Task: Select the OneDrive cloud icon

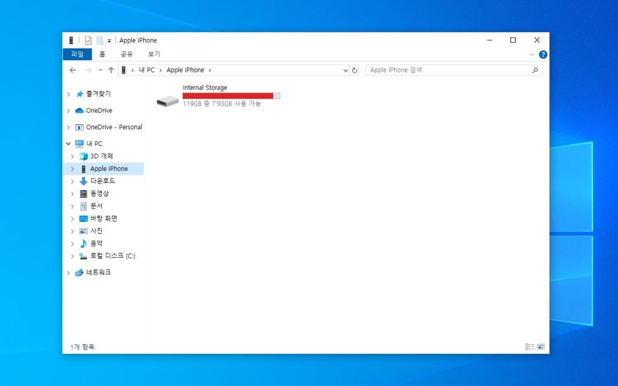Action: (79, 110)
